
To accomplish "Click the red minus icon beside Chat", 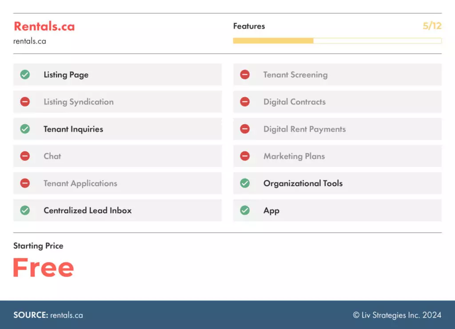I will [x=25, y=156].
